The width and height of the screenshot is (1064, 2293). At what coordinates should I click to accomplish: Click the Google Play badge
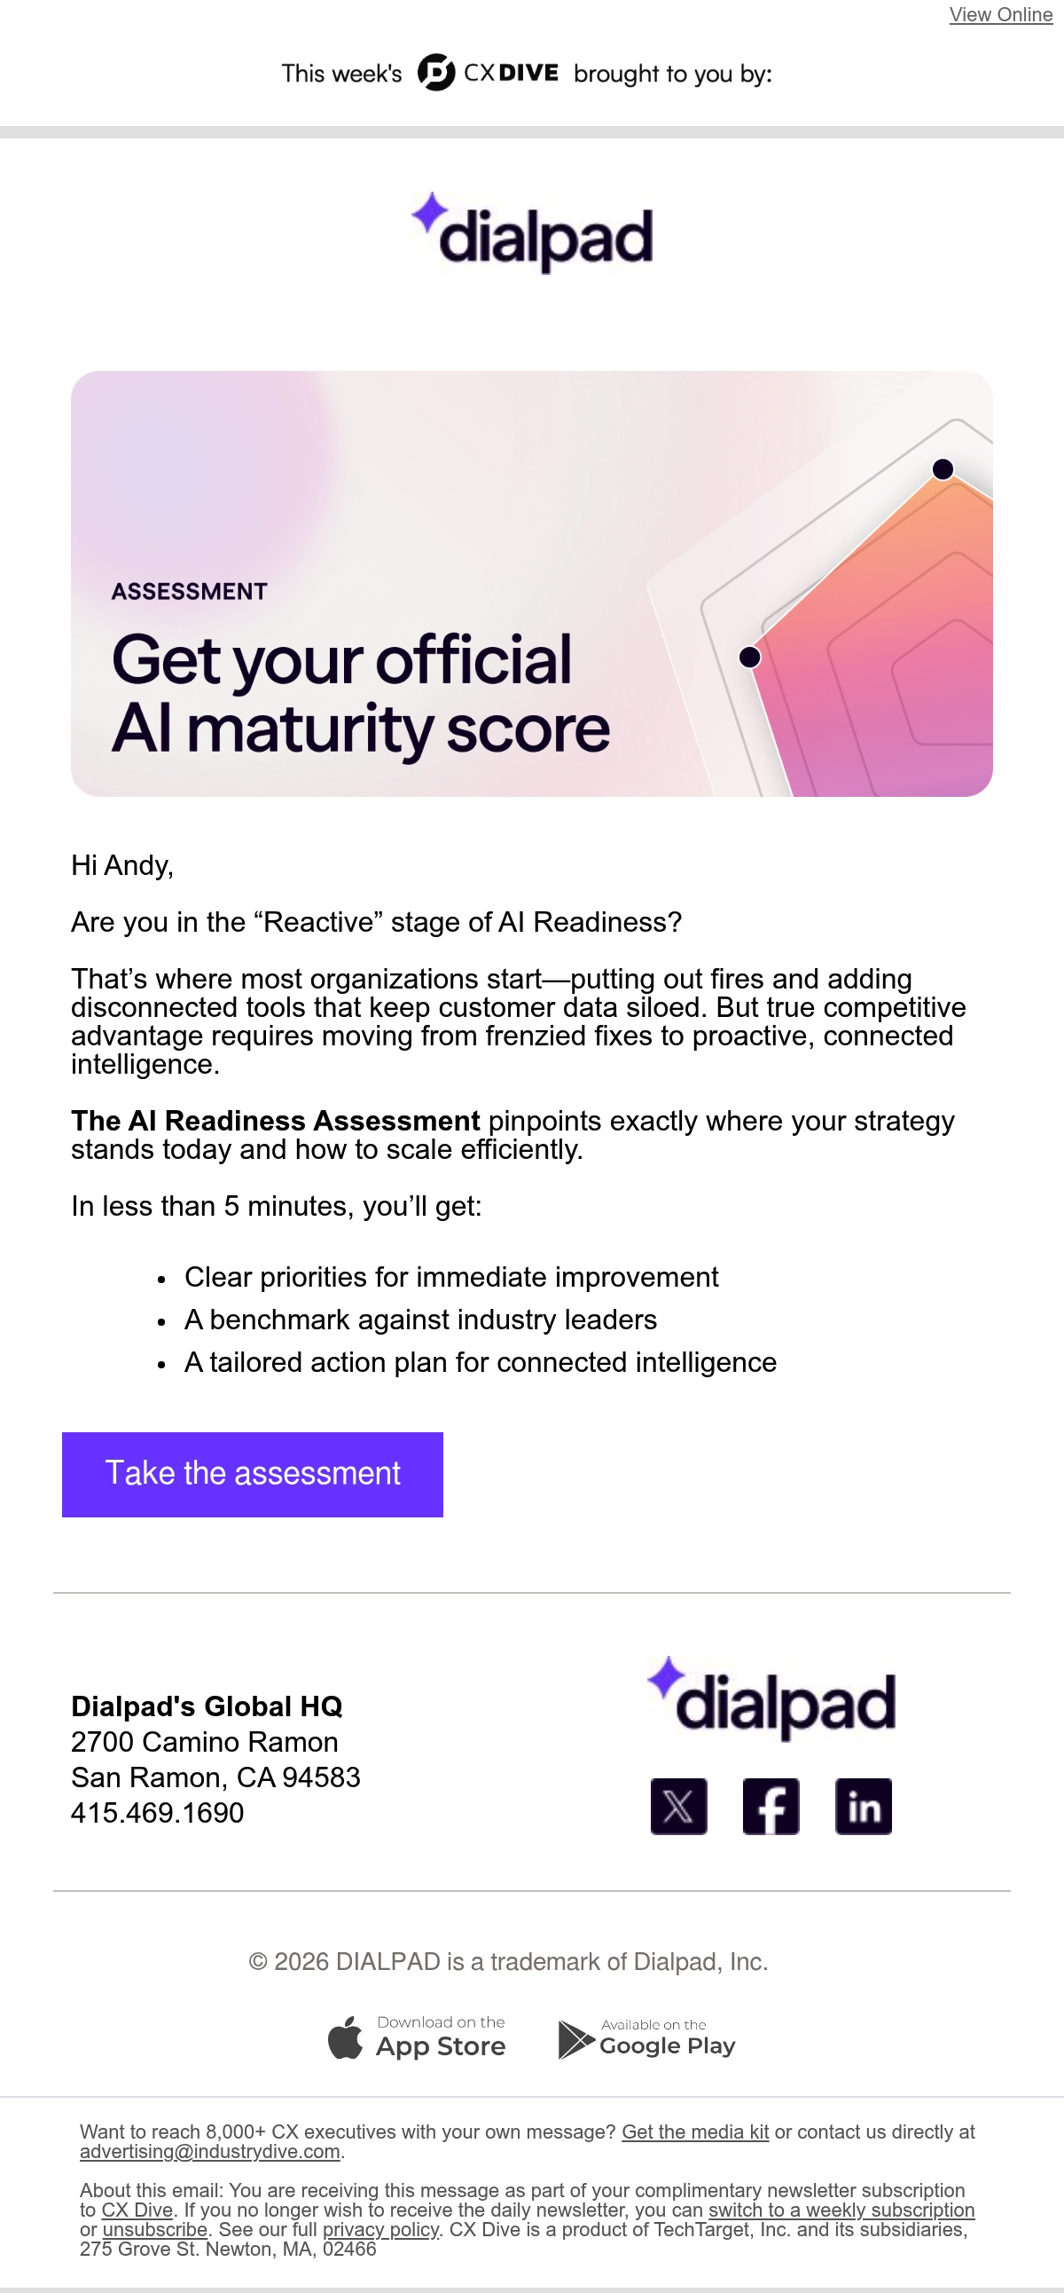[x=646, y=2038]
